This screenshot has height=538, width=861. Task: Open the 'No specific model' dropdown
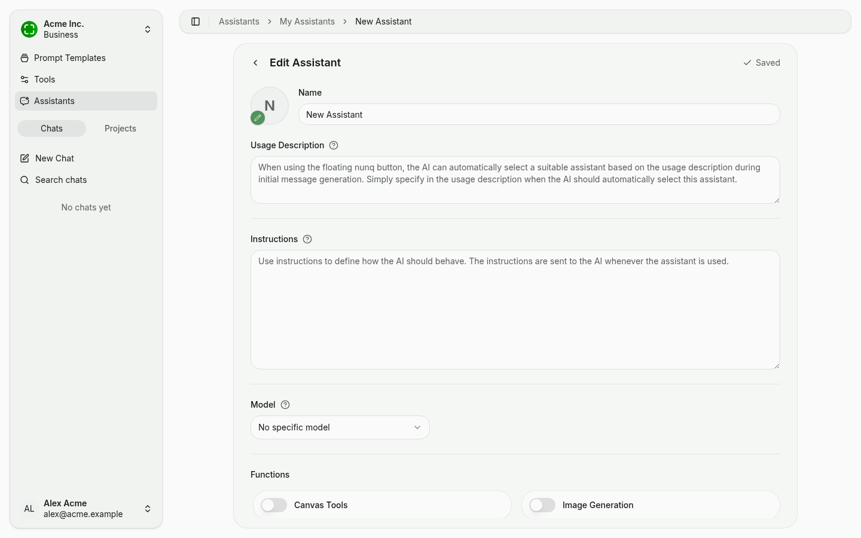coord(340,427)
